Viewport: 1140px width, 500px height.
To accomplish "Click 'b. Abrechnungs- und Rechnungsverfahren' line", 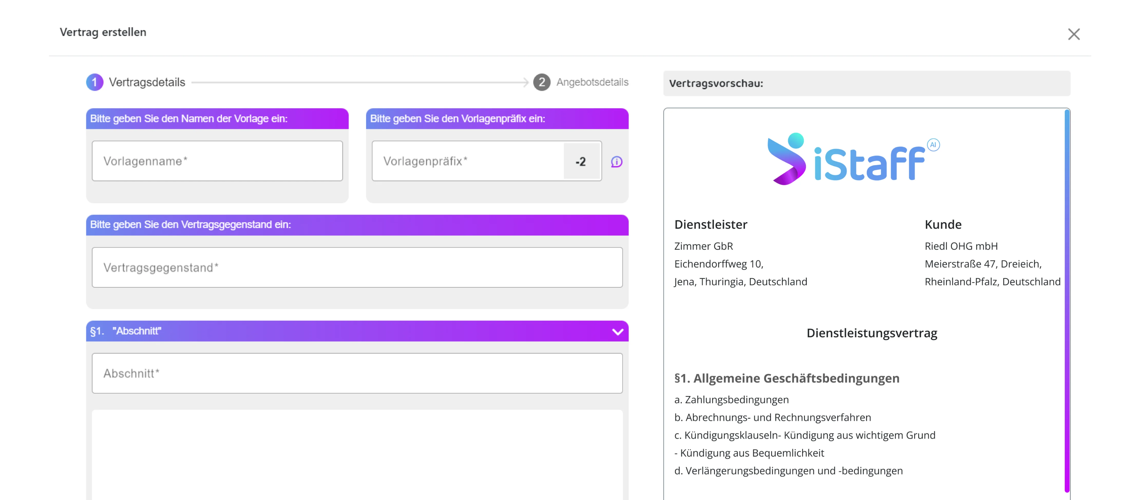I will 773,417.
